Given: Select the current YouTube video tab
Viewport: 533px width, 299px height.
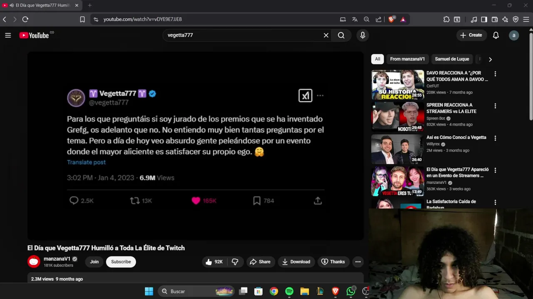Looking at the screenshot, I should (42, 5).
